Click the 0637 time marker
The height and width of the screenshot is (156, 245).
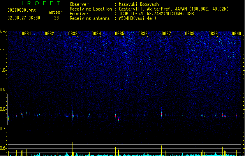(x=166, y=34)
